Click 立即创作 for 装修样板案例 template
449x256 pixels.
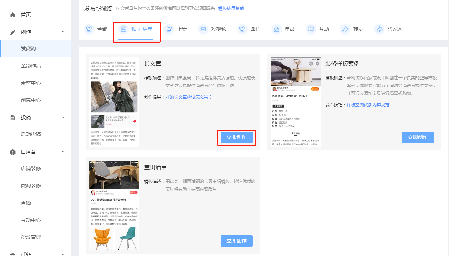pos(418,137)
